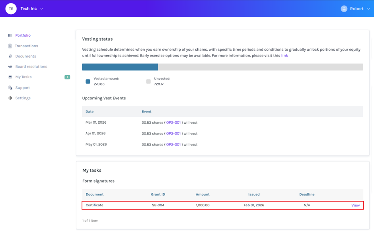Click the Transactions clipboard icon
374x231 pixels.
point(10,46)
